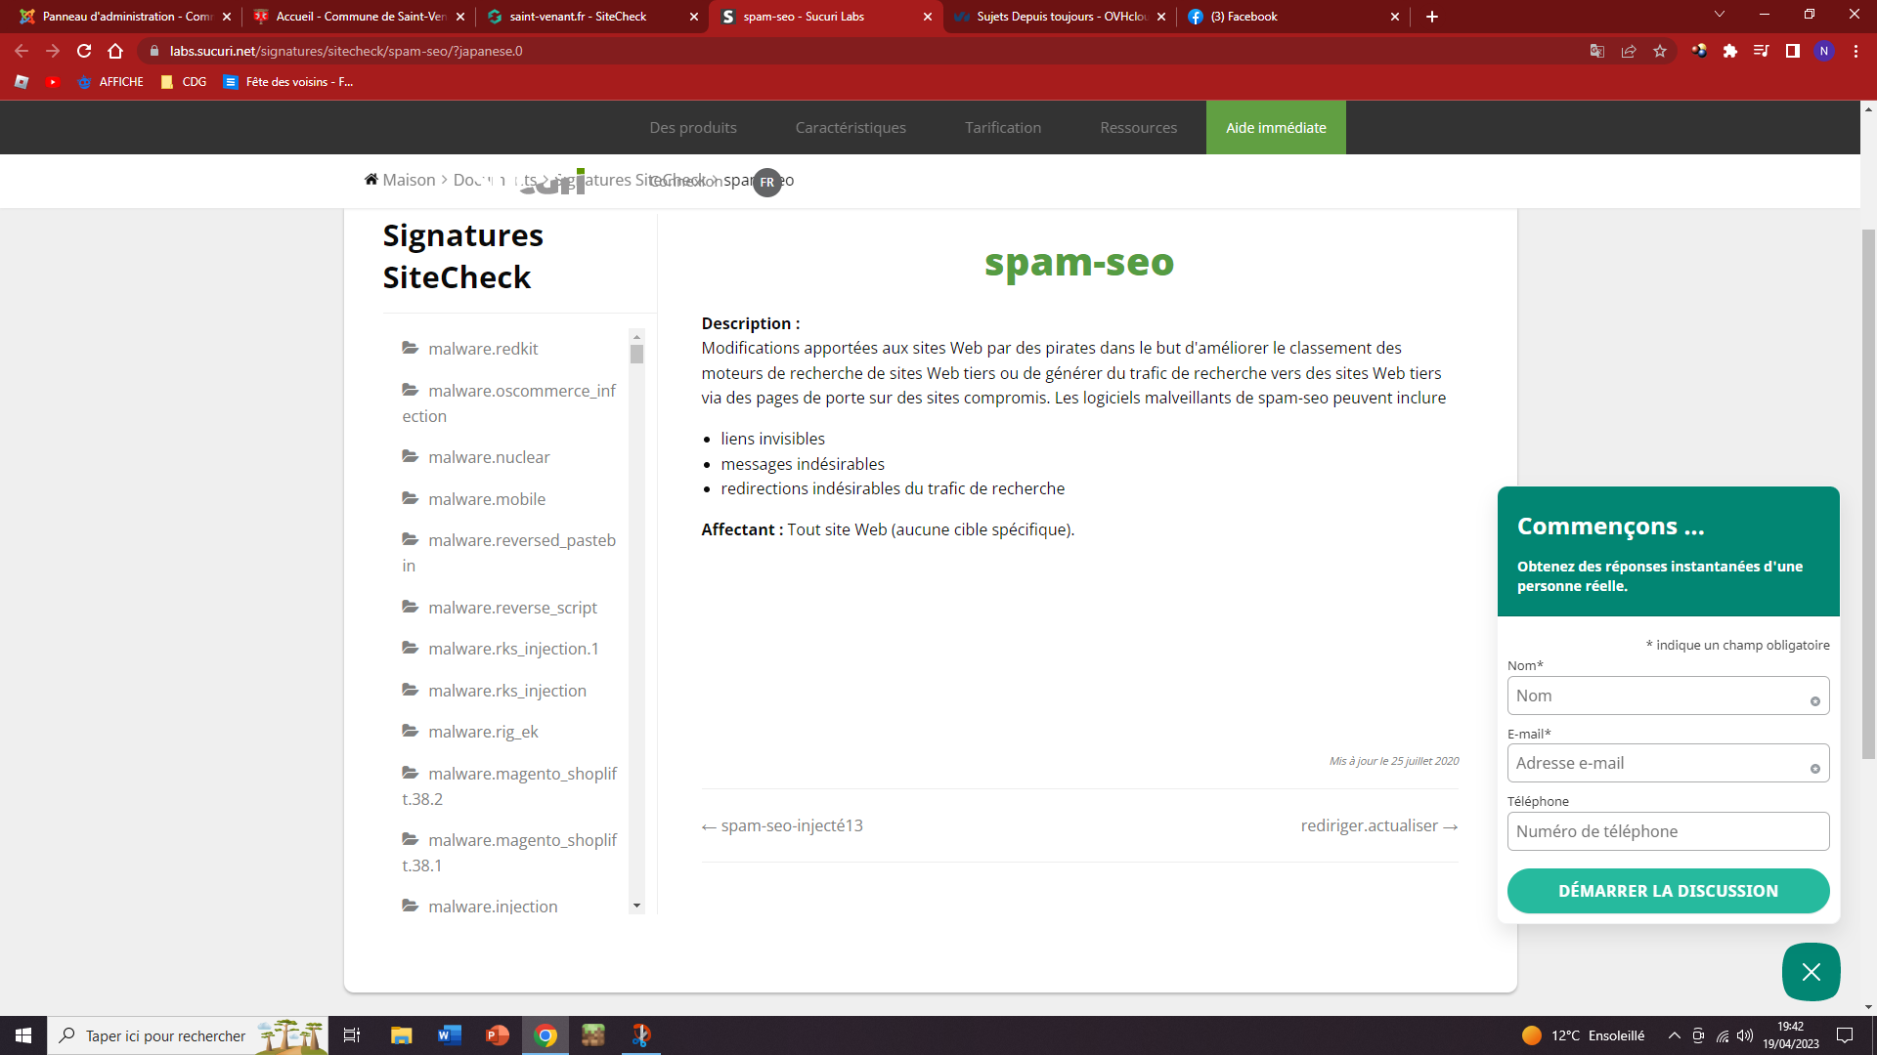Toggle the browser side panel icon
The height and width of the screenshot is (1055, 1877).
(1792, 51)
